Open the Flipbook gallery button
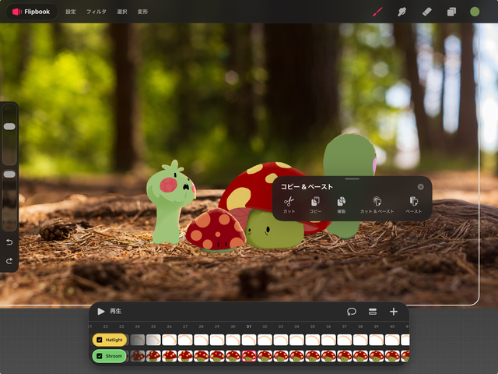This screenshot has width=498, height=374. pyautogui.click(x=32, y=12)
